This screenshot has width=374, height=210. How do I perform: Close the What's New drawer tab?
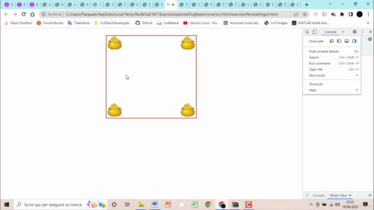tap(350, 195)
